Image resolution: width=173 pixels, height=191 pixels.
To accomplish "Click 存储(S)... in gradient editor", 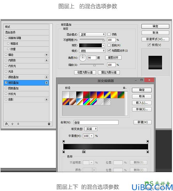I will 142,109.
